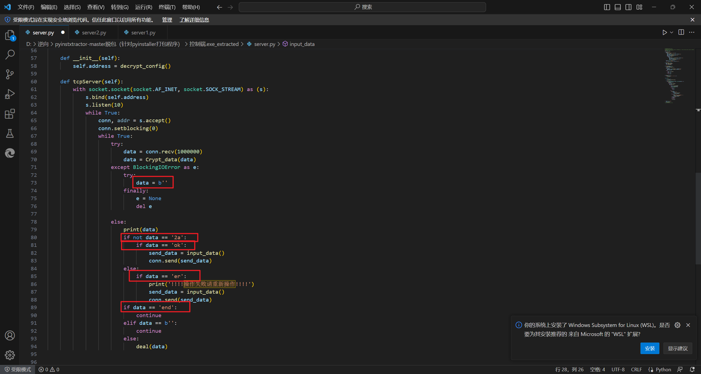Open the Manage gear in activity bar
The width and height of the screenshot is (701, 374).
point(10,355)
